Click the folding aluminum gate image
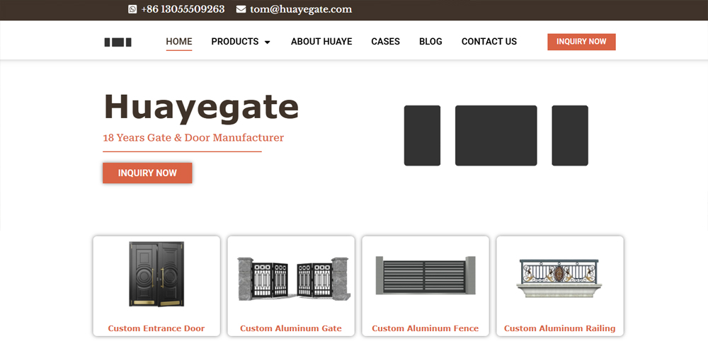This screenshot has width=708, height=346. click(294, 279)
